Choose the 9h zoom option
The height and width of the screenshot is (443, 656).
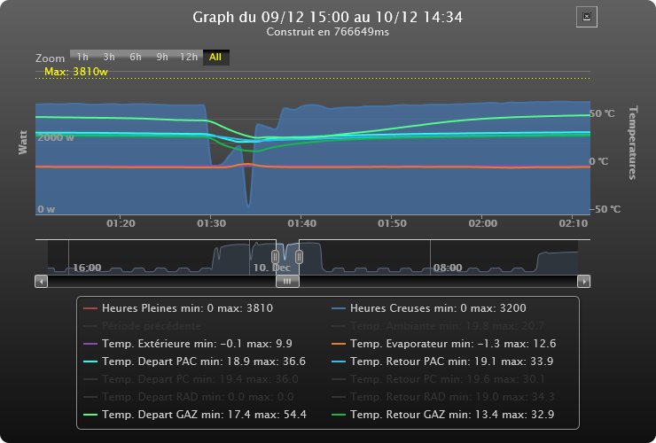[x=162, y=57]
